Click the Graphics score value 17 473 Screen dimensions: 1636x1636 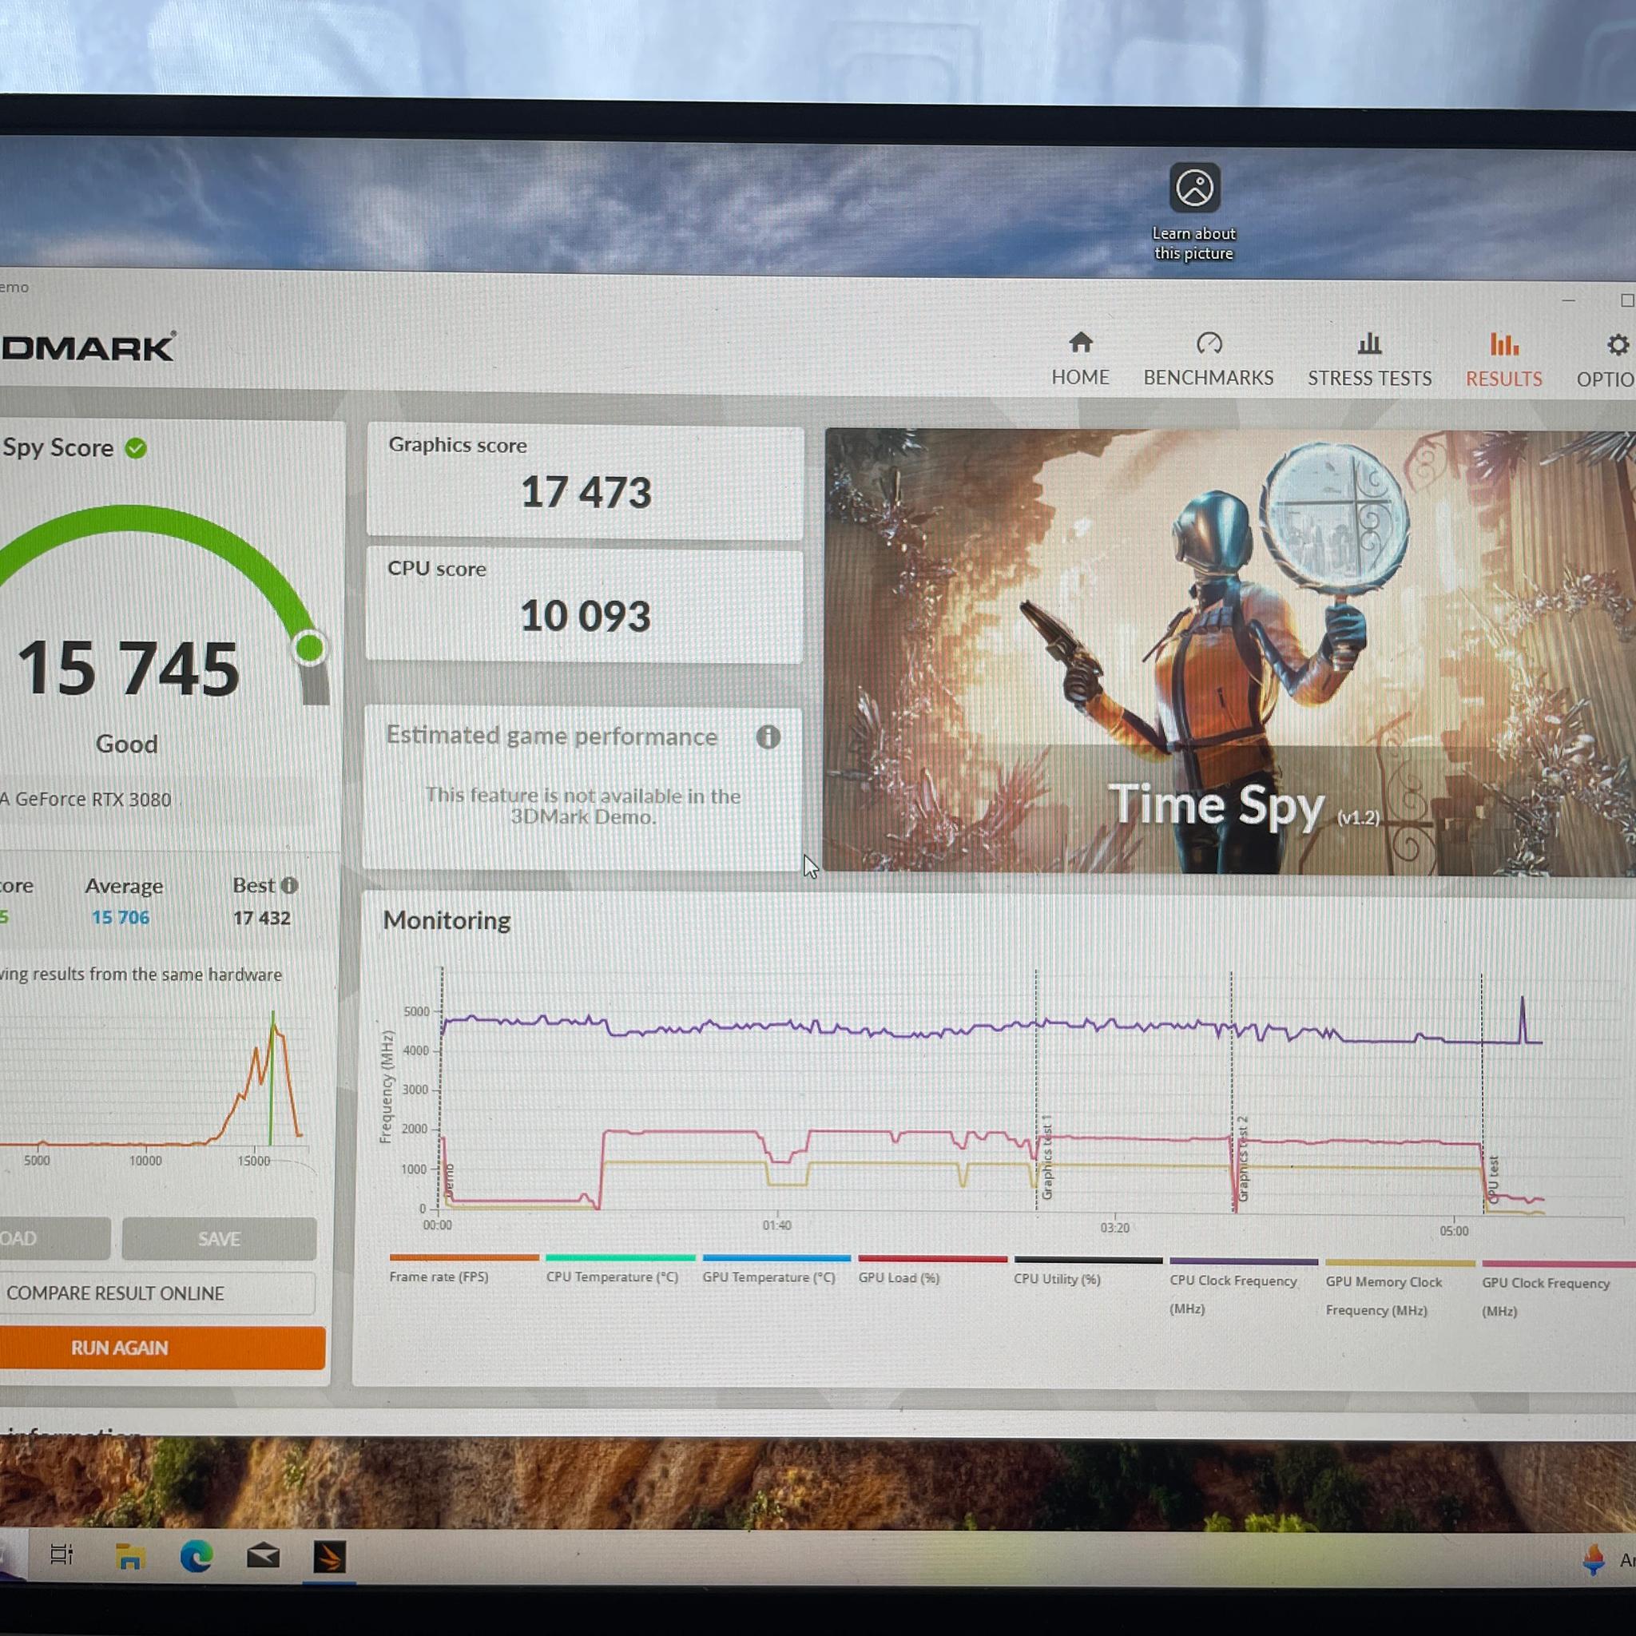pos(586,493)
